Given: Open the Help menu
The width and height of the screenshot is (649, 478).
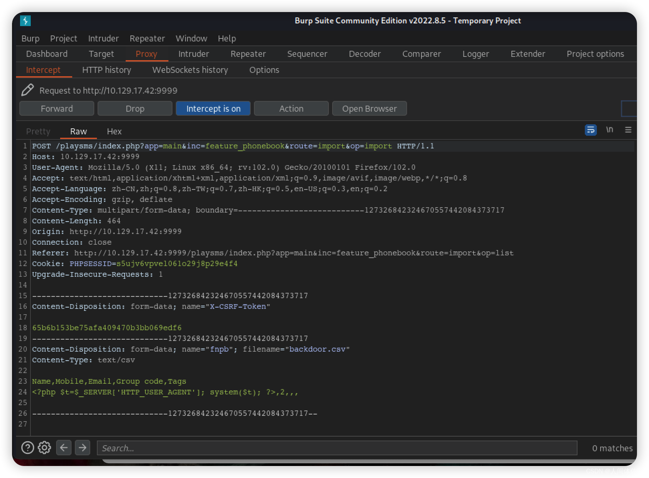Looking at the screenshot, I should point(227,38).
